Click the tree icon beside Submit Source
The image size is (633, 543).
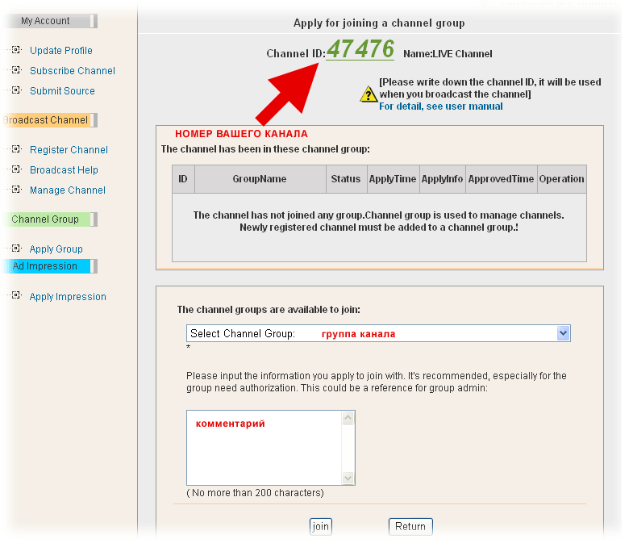pos(16,90)
